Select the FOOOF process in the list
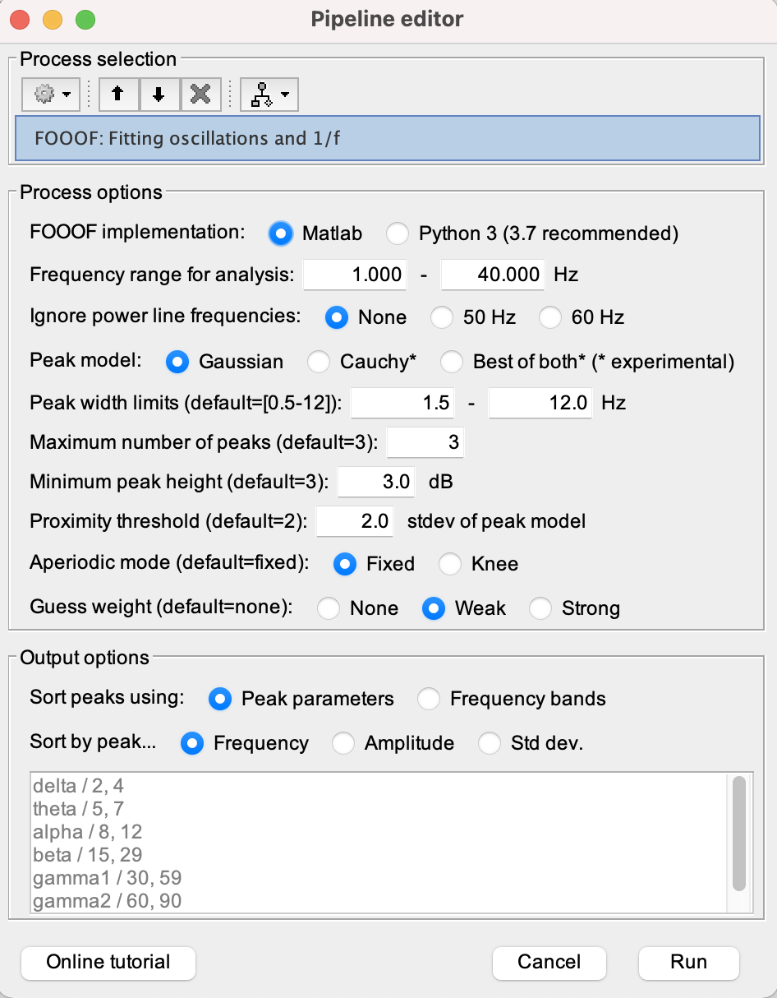This screenshot has width=777, height=998. [x=386, y=137]
